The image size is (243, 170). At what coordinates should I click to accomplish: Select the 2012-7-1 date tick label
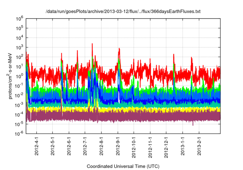click(85, 146)
